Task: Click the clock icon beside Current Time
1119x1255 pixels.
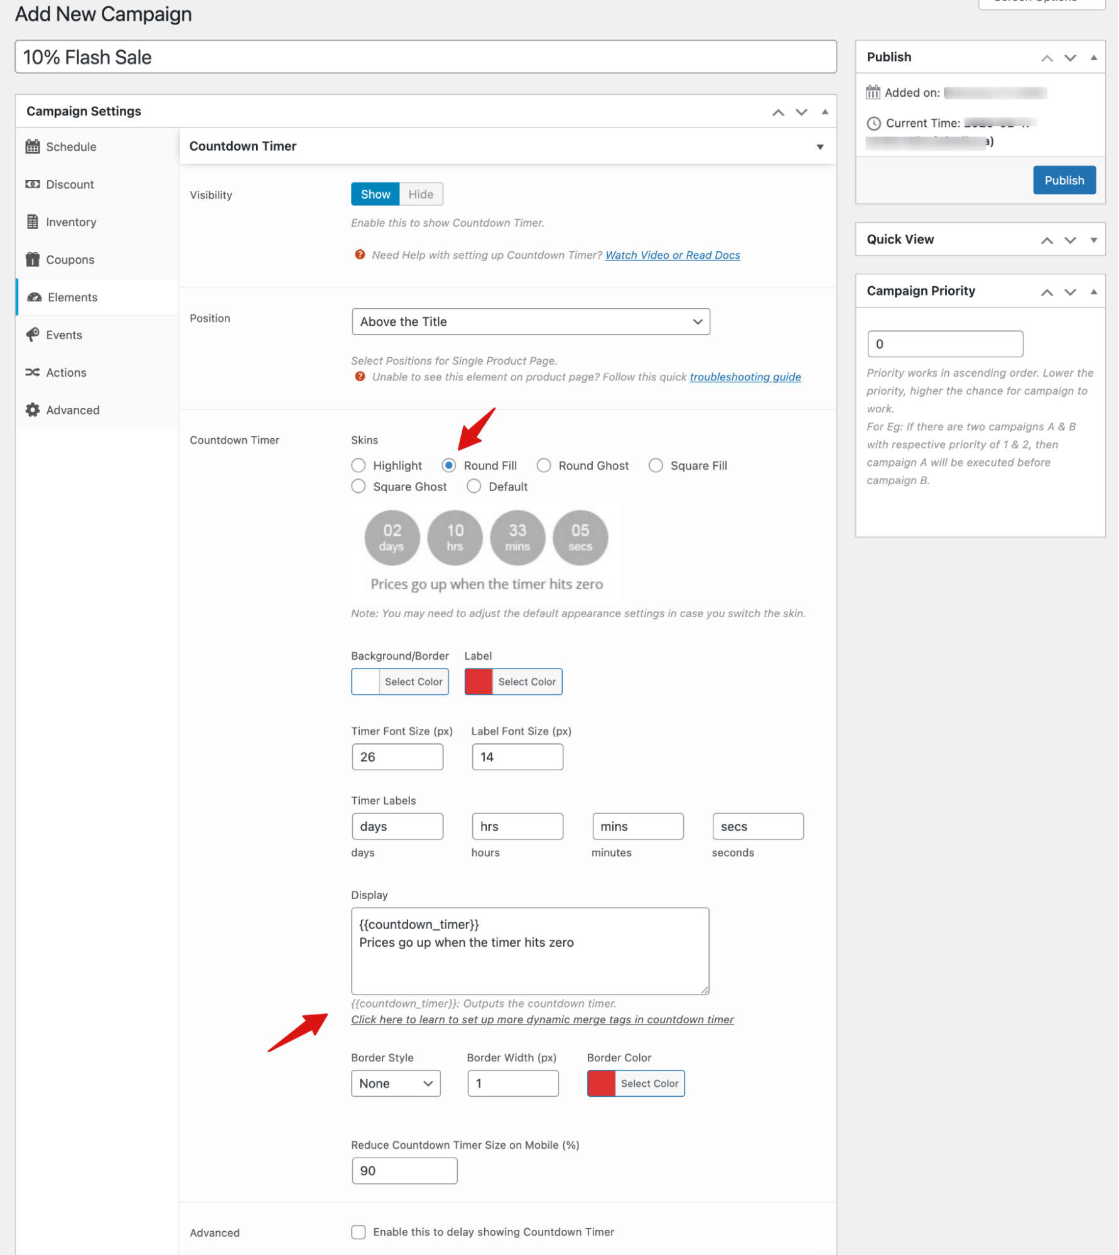Action: point(873,123)
